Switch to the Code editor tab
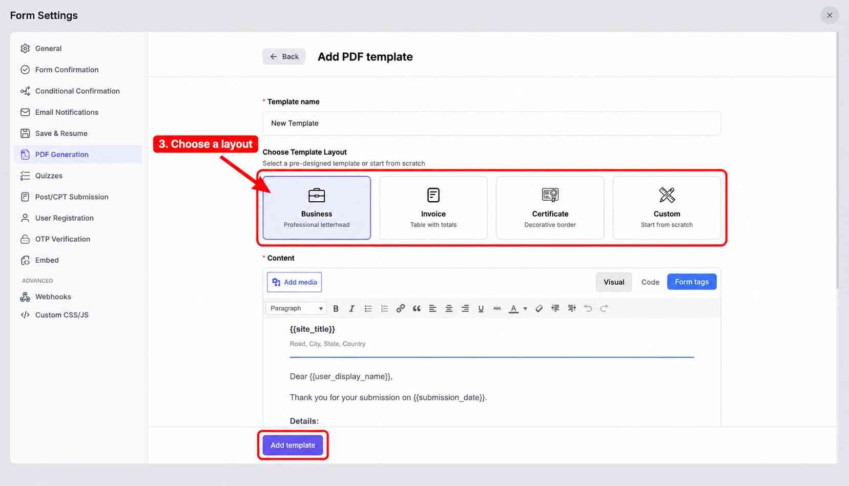849x486 pixels. point(650,282)
